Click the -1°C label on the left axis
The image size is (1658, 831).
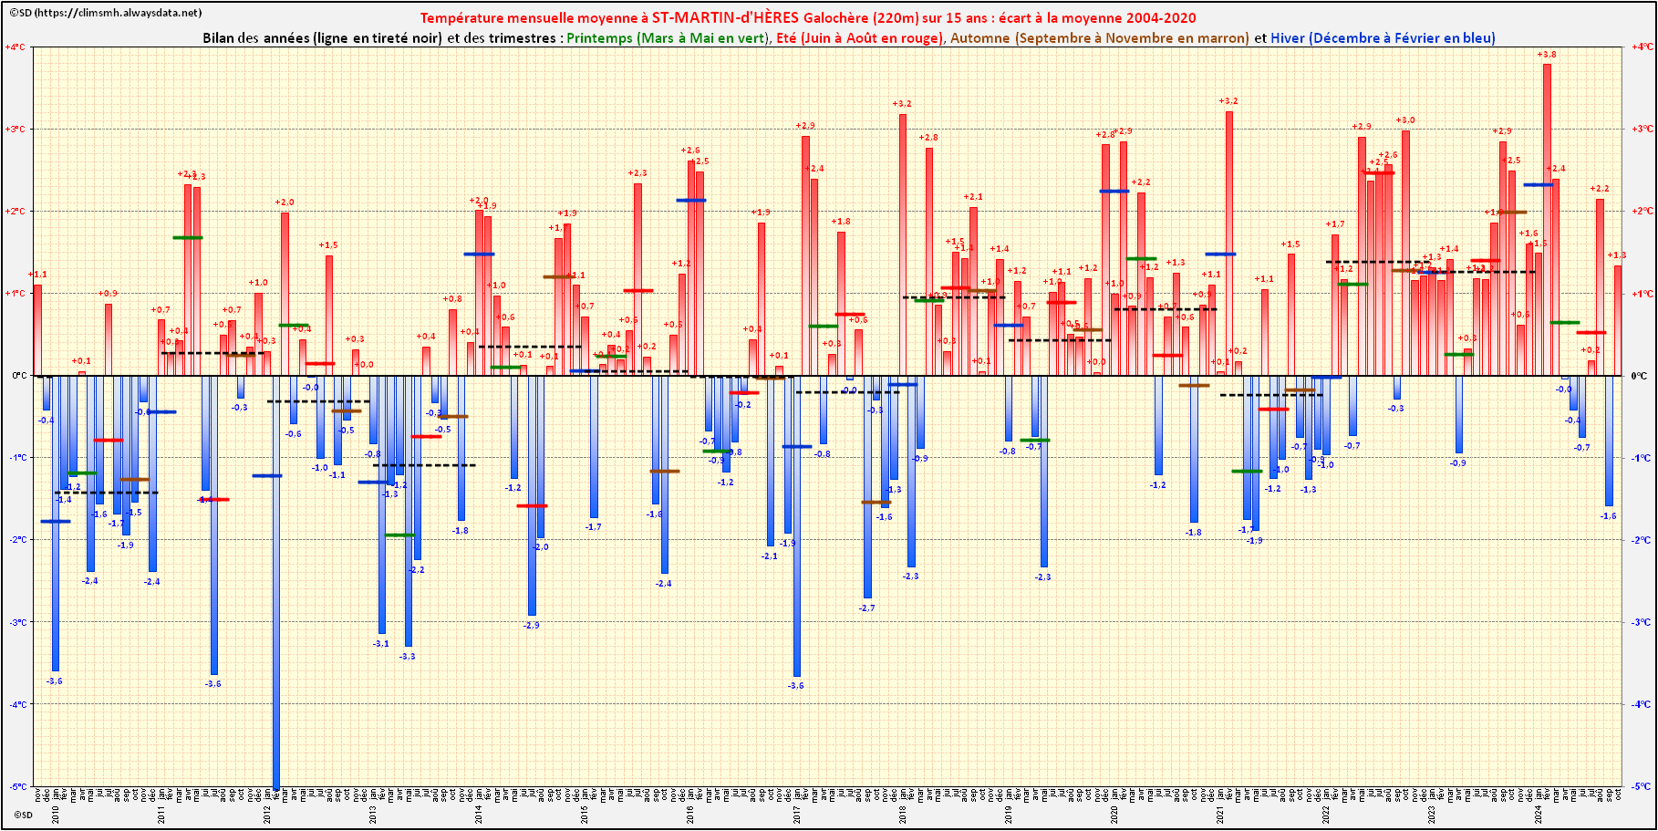[x=16, y=457]
